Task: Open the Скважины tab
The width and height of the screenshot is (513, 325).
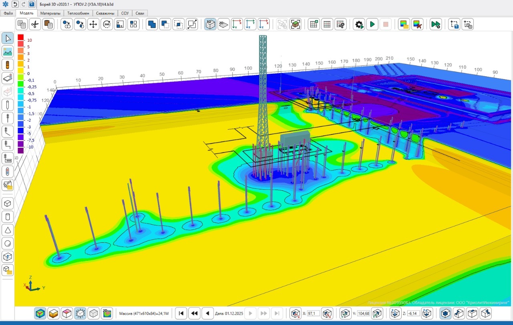Action: pyautogui.click(x=105, y=13)
